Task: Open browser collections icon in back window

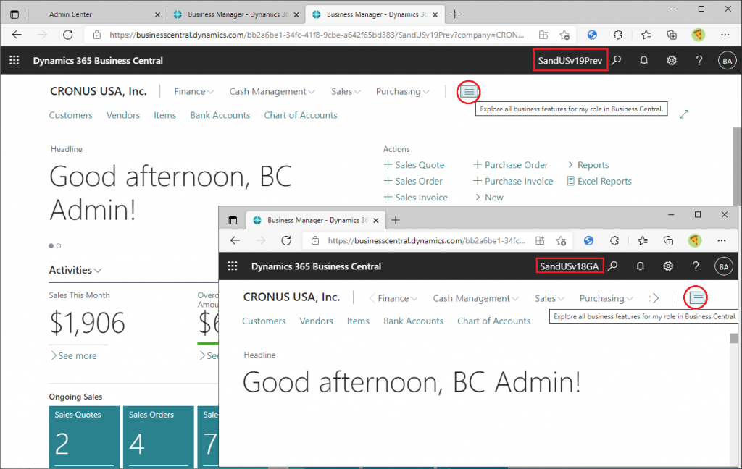Action: tap(672, 35)
